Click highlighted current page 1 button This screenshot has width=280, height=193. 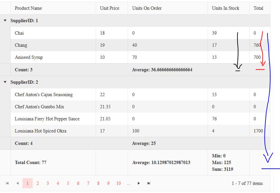28,183
